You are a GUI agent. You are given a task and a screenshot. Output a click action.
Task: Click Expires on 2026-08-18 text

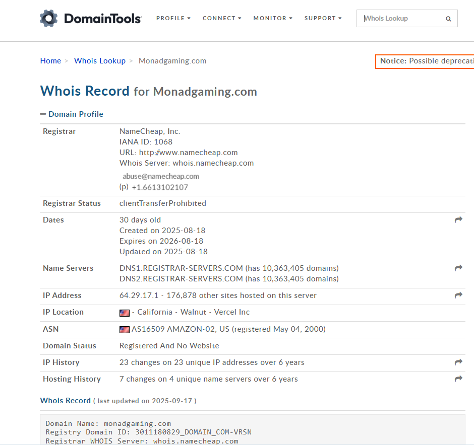point(161,241)
